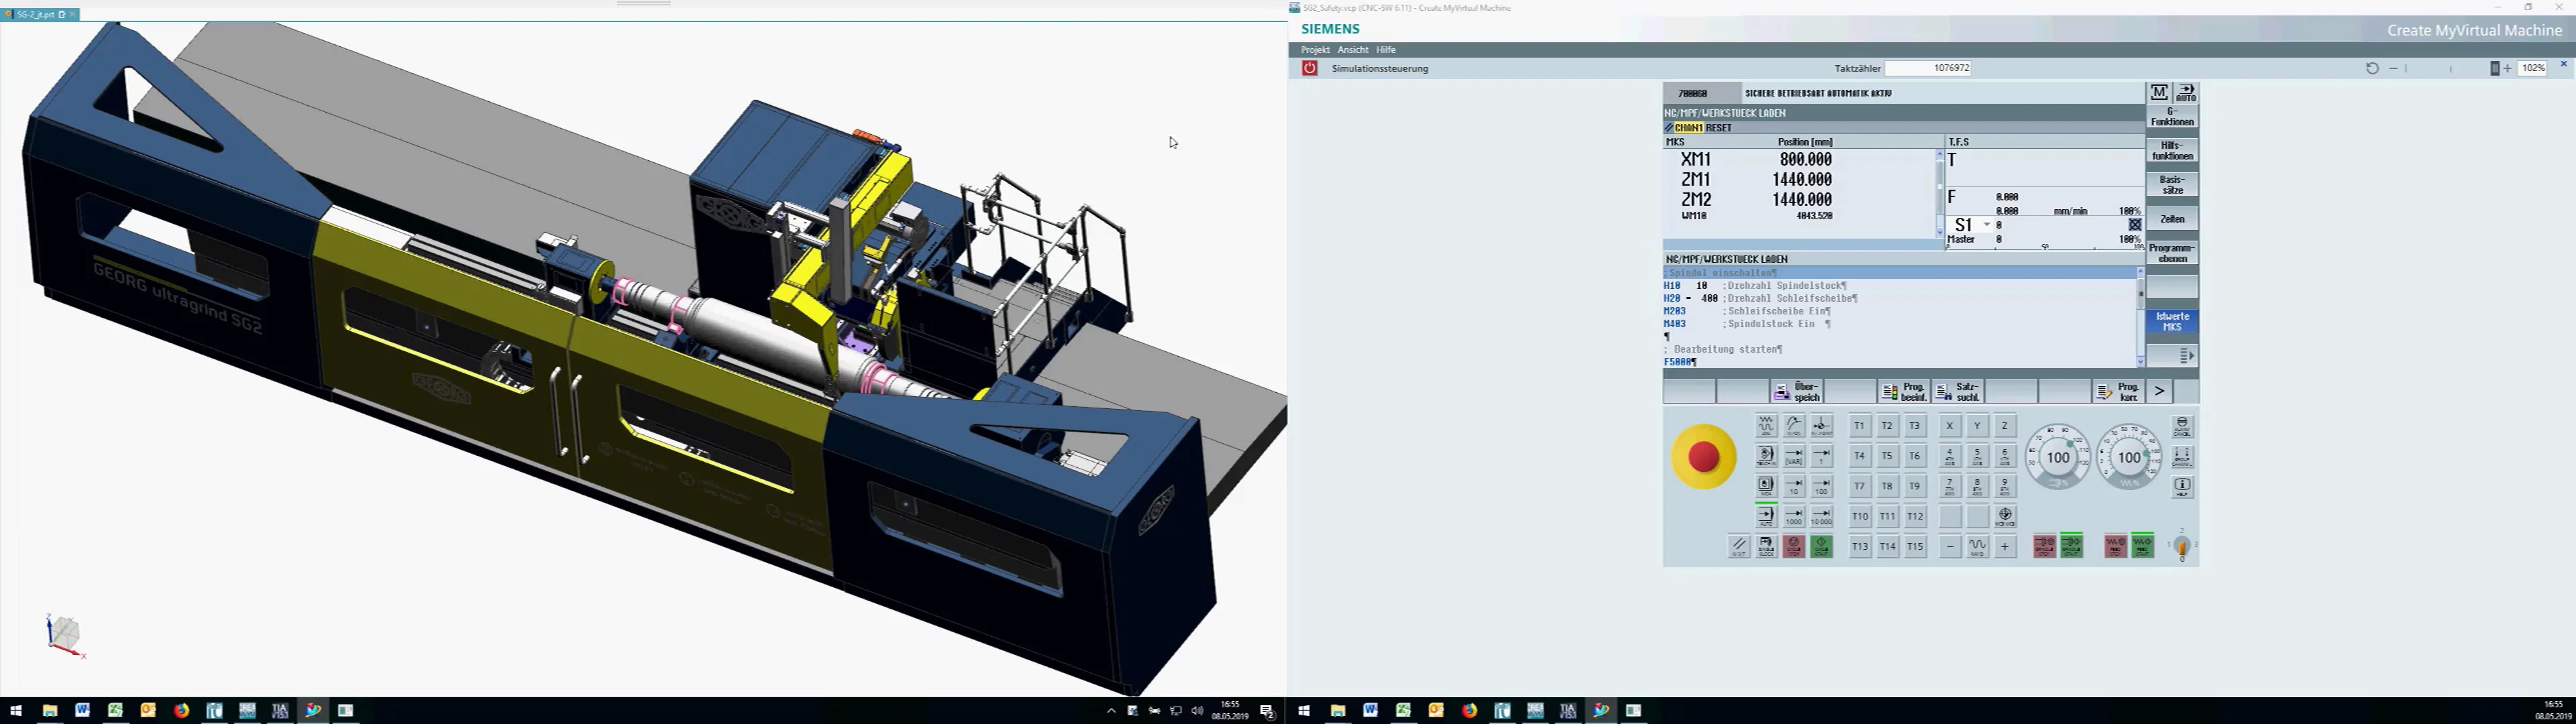The height and width of the screenshot is (724, 2576).
Task: Click the T1 key
Action: pos(1859,426)
